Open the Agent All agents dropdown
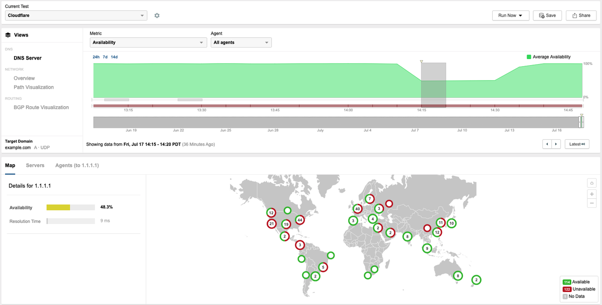 point(241,43)
